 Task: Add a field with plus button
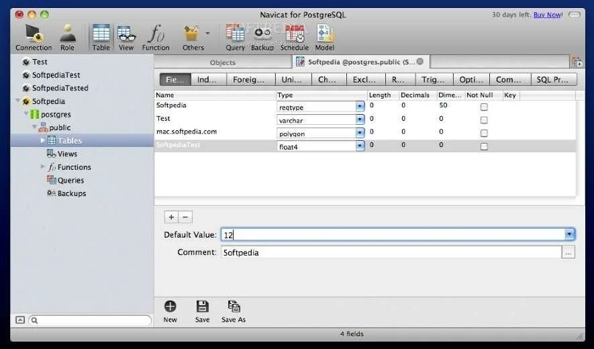click(x=171, y=217)
